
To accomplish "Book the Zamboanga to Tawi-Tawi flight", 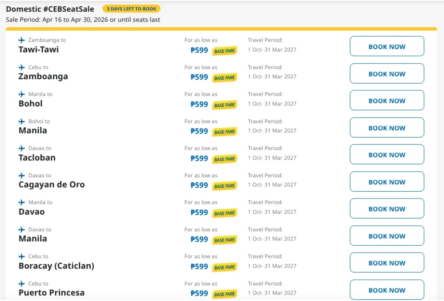I will [x=386, y=46].
